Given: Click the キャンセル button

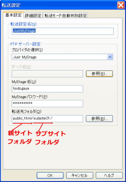Looking at the screenshot, I should 80,175.
